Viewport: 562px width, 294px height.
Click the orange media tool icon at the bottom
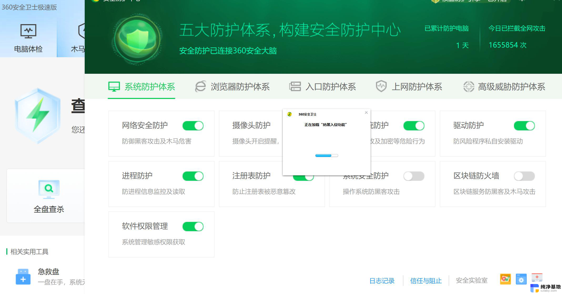(x=505, y=279)
